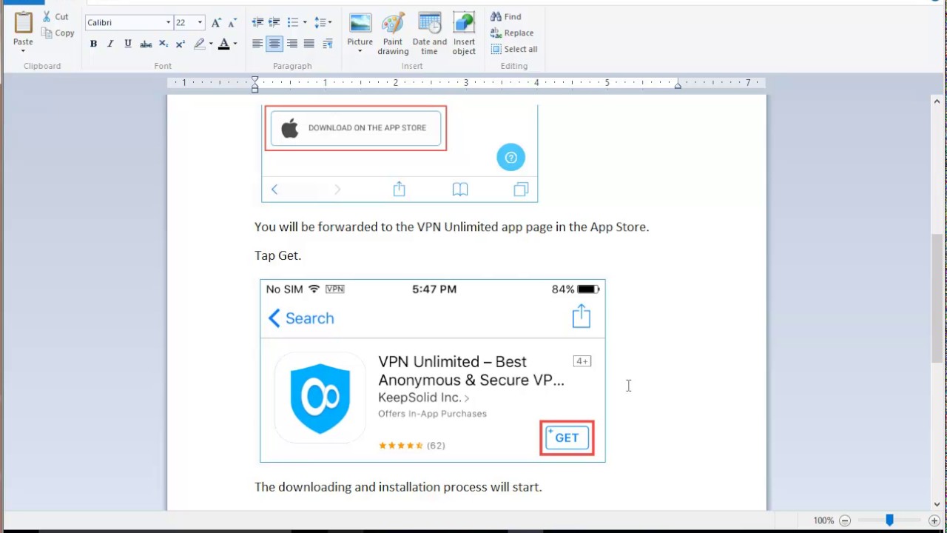Toggle subscript formatting
This screenshot has width=947, height=533.
[x=164, y=44]
